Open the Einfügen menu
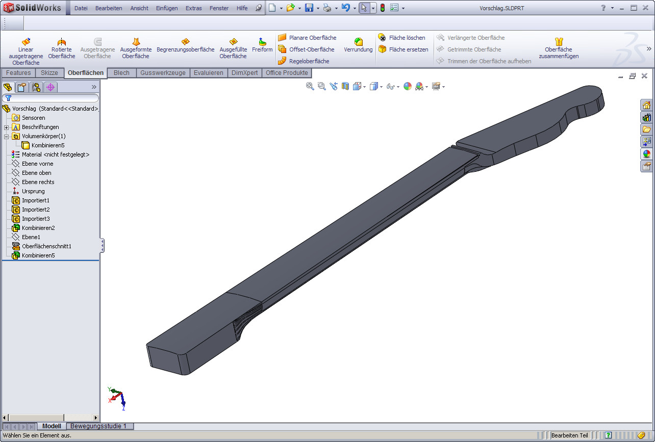Screen dimensions: 655x442 point(167,8)
